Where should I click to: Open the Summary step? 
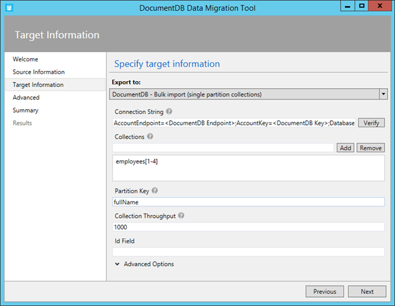pos(25,110)
